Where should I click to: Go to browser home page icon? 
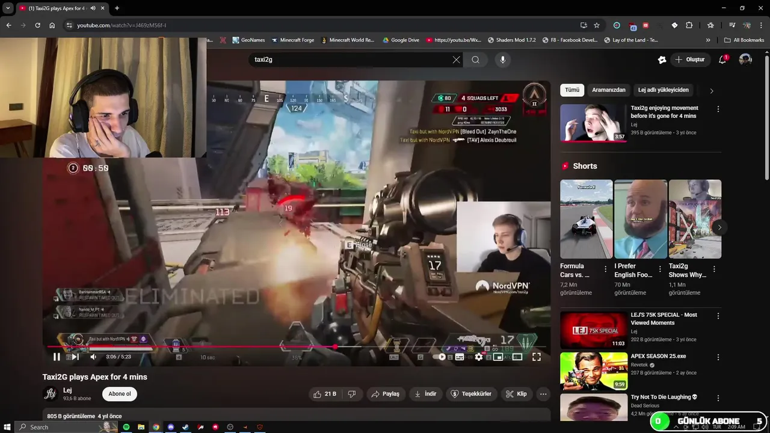tap(52, 25)
